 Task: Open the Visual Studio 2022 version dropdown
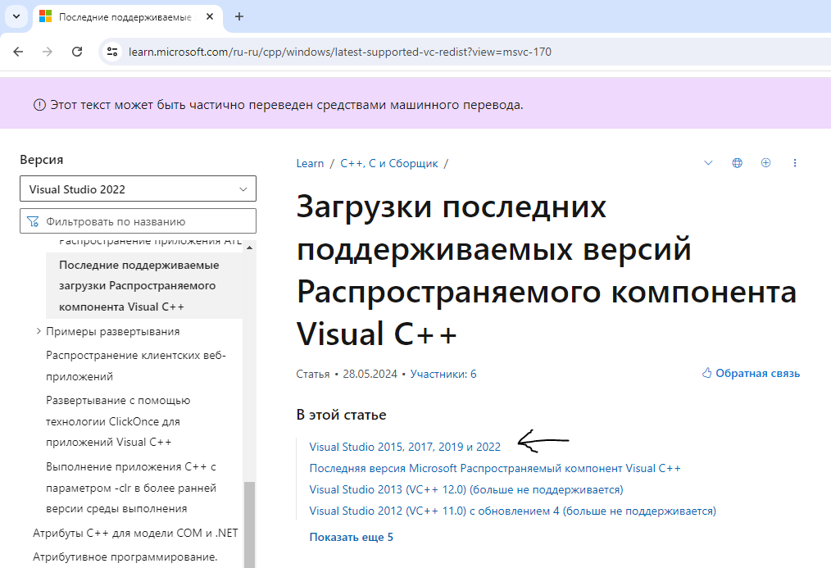click(x=138, y=189)
